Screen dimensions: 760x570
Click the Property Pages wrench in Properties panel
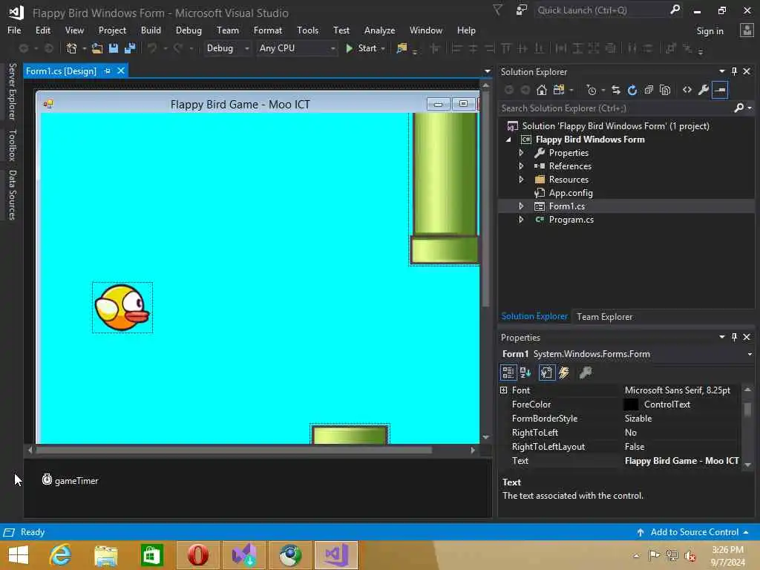coord(586,373)
